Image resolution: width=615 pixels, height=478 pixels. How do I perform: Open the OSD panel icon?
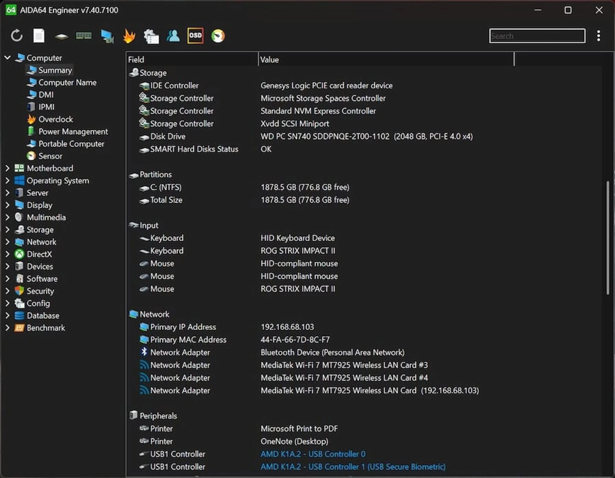click(x=195, y=35)
